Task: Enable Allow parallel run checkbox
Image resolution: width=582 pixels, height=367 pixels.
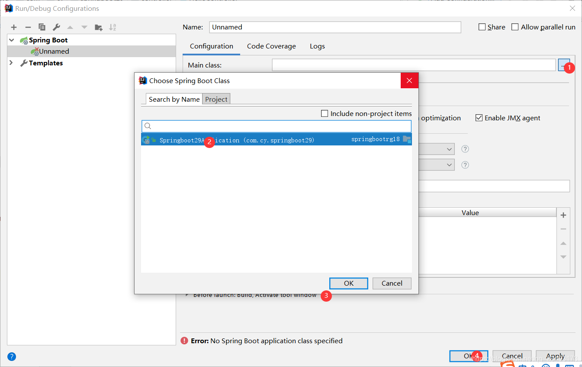Action: (x=515, y=27)
